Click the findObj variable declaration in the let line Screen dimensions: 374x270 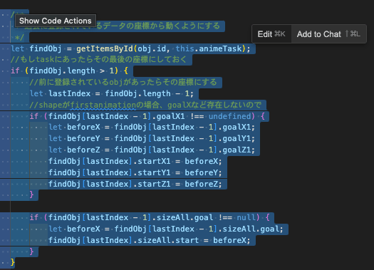(46, 48)
